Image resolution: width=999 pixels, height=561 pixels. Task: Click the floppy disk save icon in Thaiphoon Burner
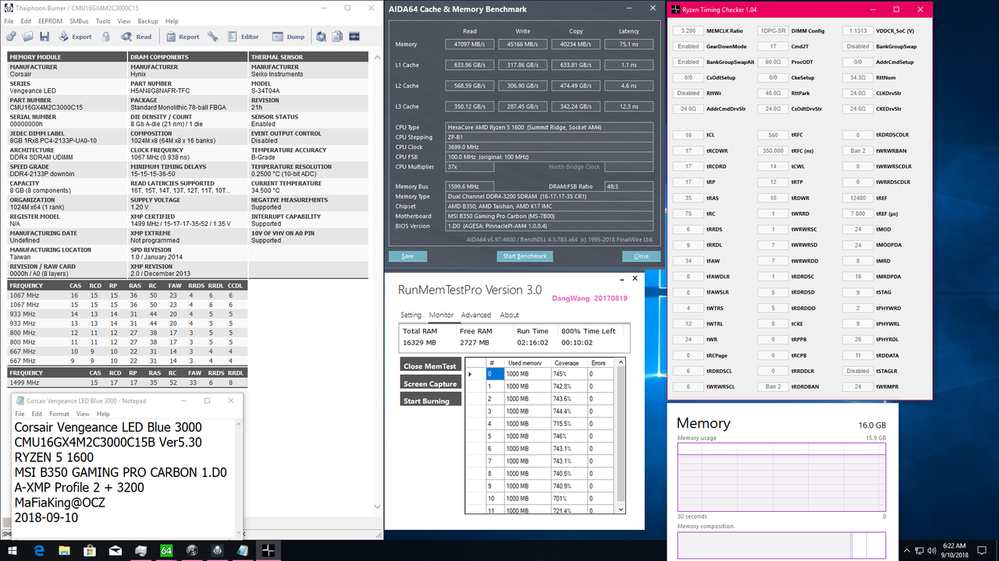tap(44, 37)
